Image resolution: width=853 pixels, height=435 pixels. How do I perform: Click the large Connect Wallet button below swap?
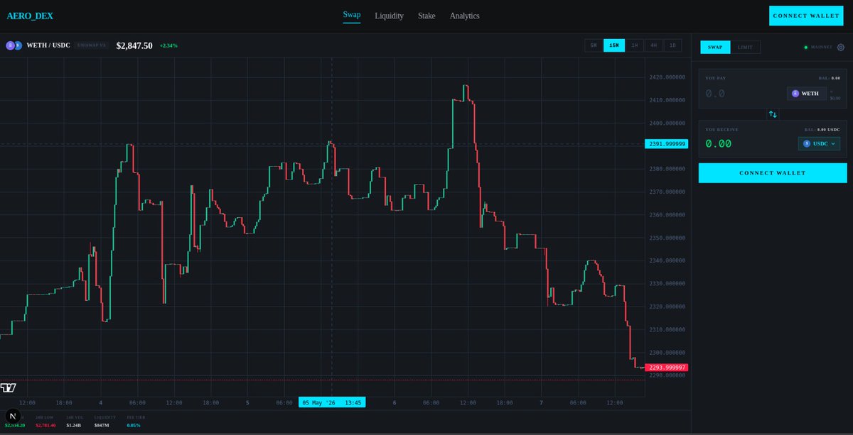click(x=773, y=173)
